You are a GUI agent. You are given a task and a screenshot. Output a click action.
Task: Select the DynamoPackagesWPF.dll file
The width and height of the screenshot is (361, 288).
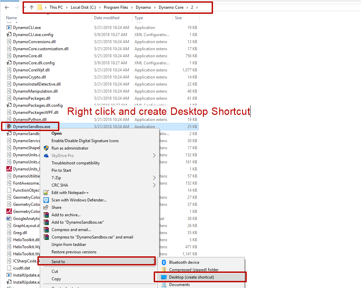[x=36, y=112]
